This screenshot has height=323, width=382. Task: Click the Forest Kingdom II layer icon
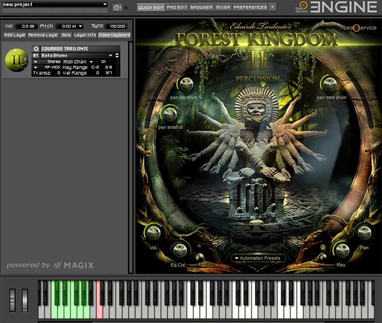(17, 60)
